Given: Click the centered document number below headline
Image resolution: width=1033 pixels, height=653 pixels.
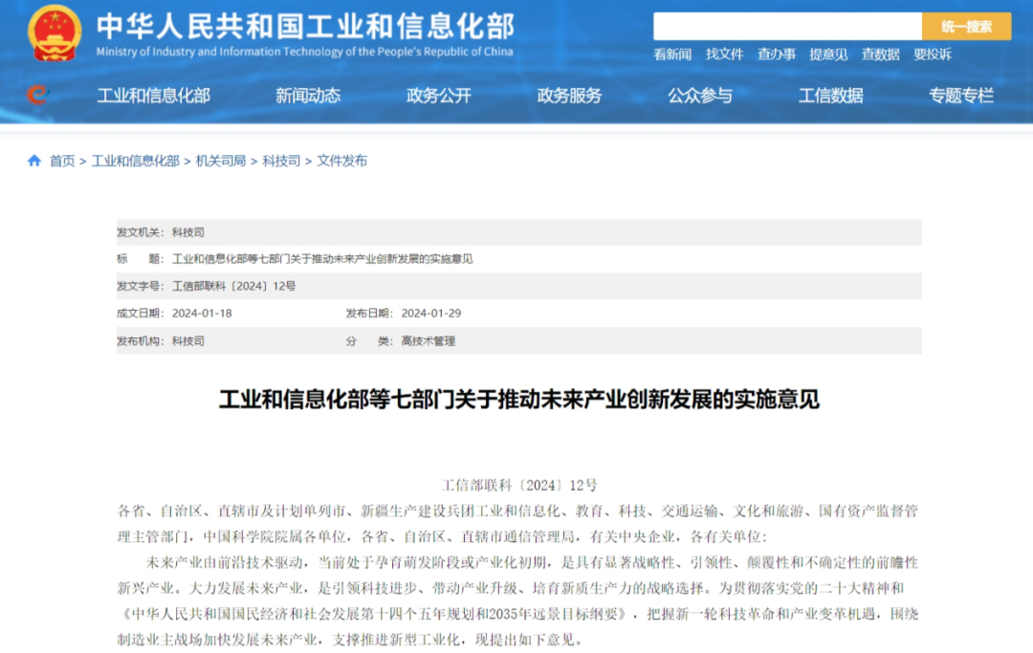Looking at the screenshot, I should [519, 486].
